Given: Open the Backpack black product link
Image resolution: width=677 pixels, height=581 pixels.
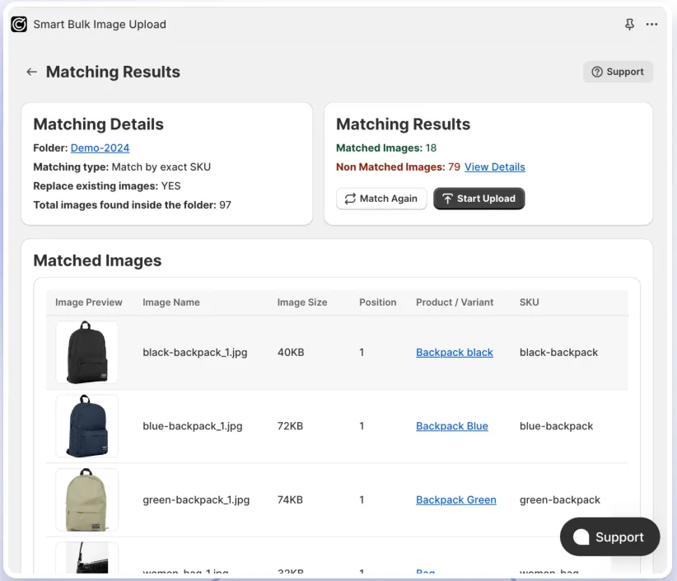Looking at the screenshot, I should (x=454, y=353).
